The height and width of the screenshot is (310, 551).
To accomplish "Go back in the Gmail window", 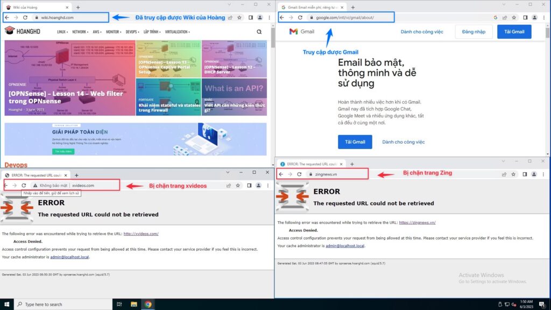I will click(x=281, y=17).
